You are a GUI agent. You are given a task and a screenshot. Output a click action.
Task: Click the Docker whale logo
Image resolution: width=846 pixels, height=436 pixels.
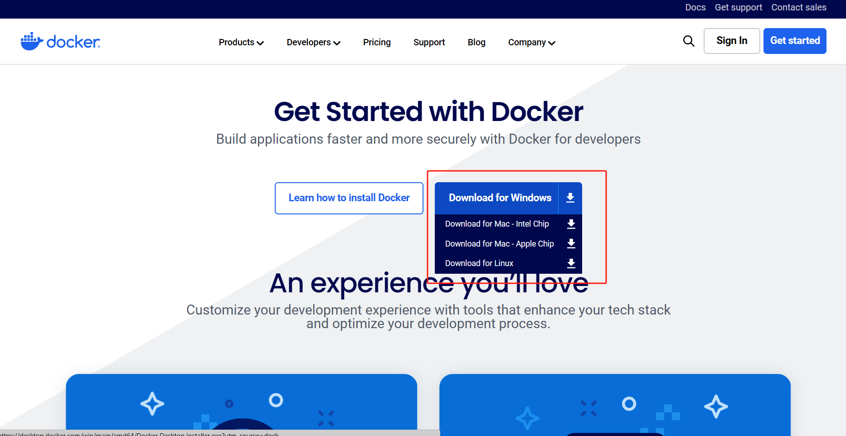[x=60, y=41]
